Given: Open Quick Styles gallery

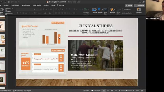Looking at the screenshot, I should click(118, 11).
